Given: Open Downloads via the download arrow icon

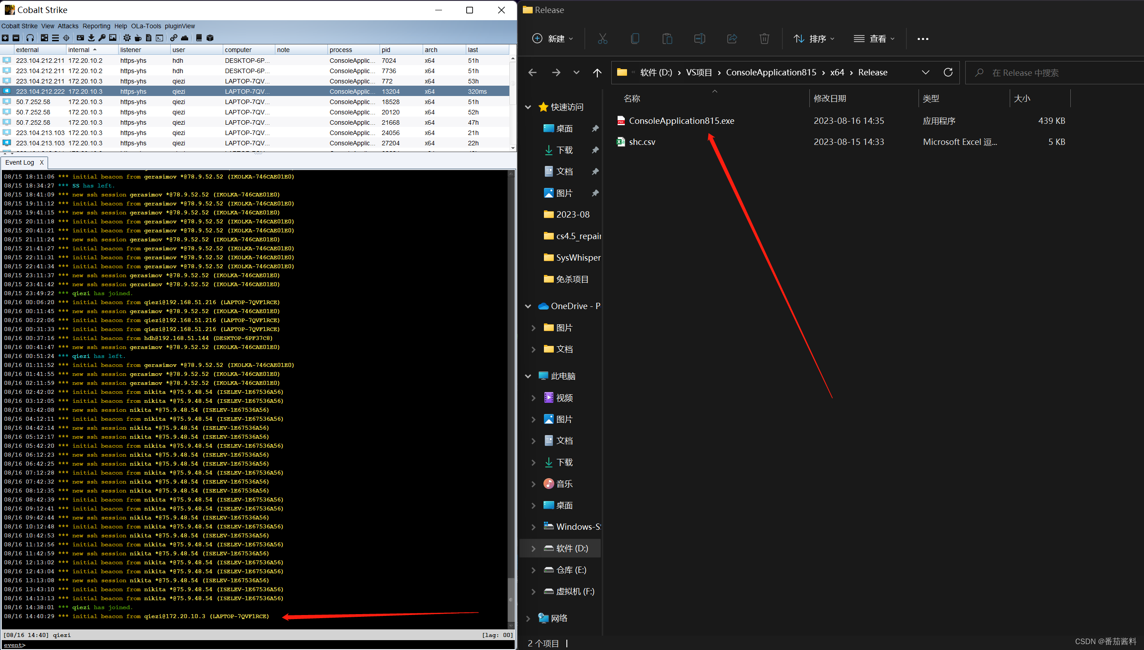Looking at the screenshot, I should tap(91, 38).
